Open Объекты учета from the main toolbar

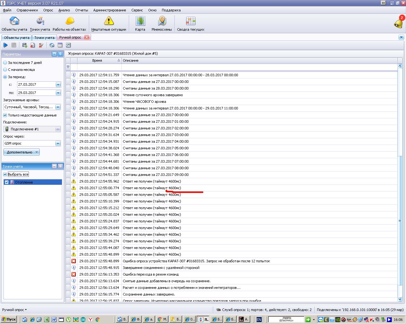[14, 24]
